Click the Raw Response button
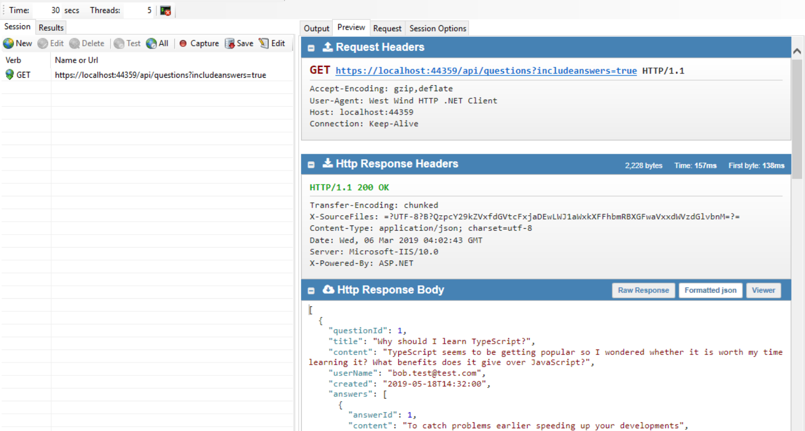805x431 pixels. [643, 290]
